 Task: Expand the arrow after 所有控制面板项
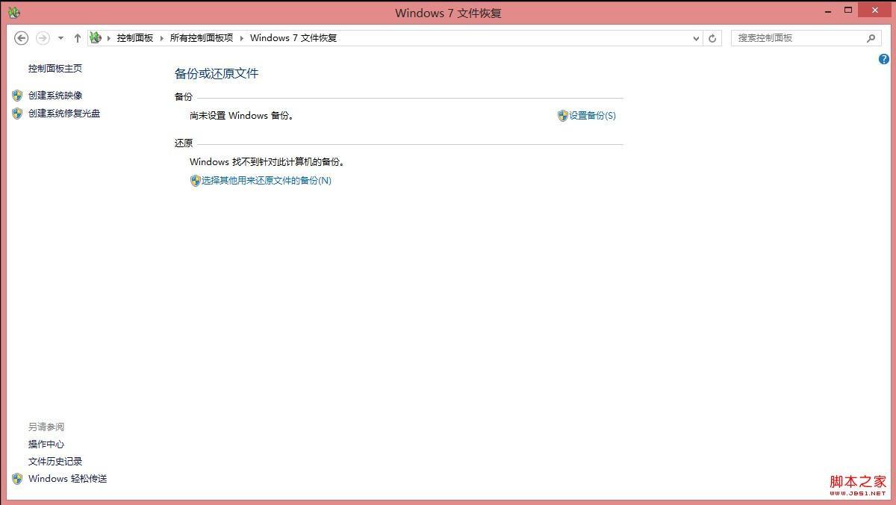[242, 38]
